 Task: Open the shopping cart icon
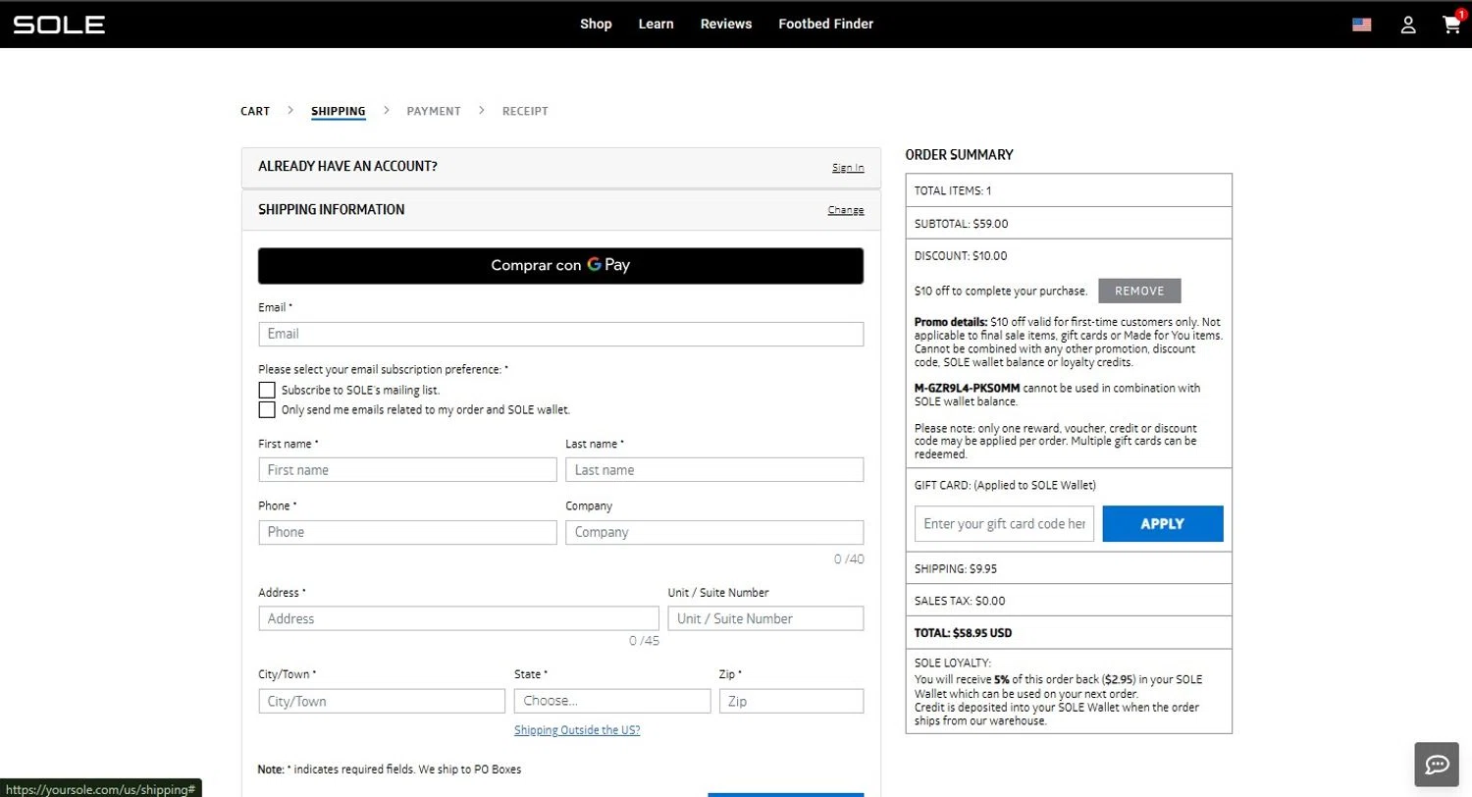click(1451, 25)
